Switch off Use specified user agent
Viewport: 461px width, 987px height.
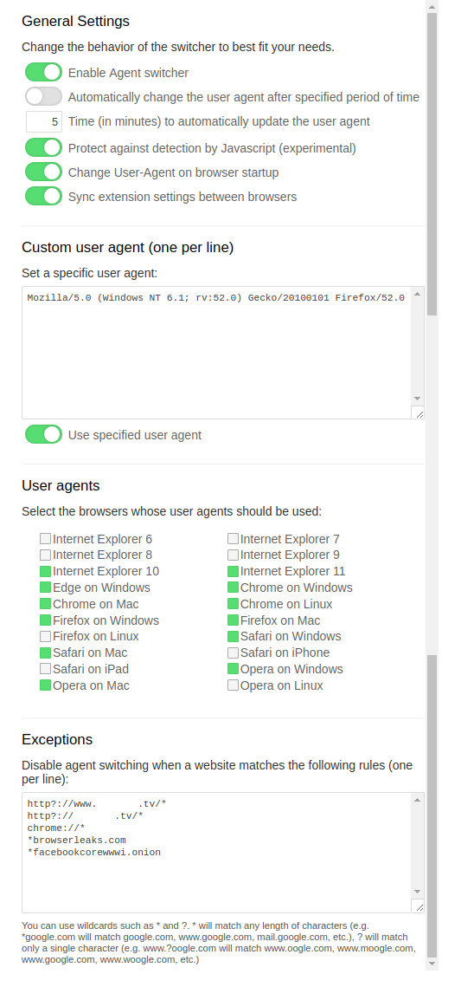coord(43,434)
